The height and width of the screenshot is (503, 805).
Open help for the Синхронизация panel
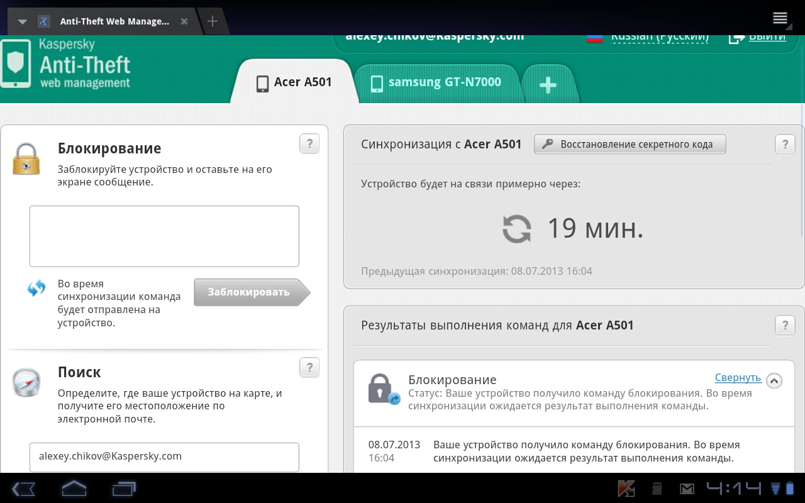tap(784, 145)
